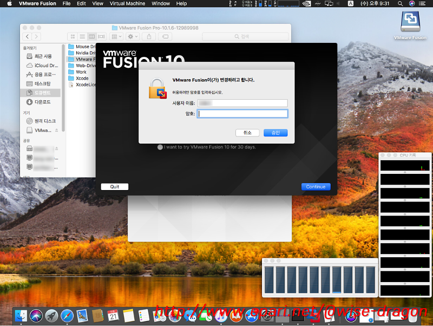
Task: Select 응용 프로그램 in Finder sidebar
Action: click(40, 75)
